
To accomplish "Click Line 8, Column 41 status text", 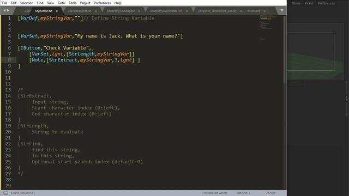I will [23, 193].
